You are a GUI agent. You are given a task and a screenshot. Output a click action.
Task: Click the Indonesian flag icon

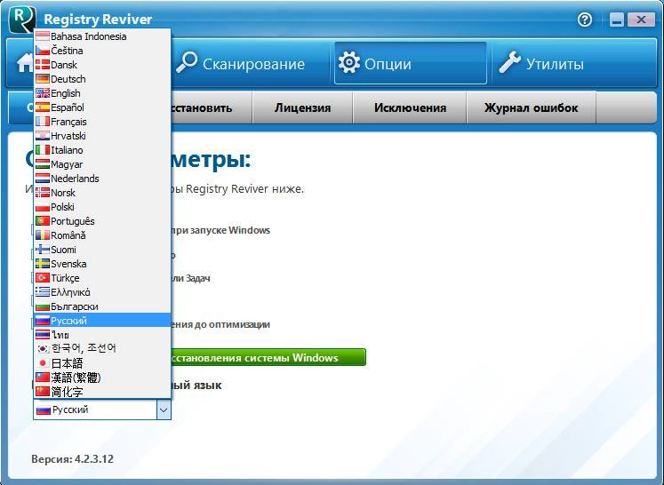click(43, 36)
